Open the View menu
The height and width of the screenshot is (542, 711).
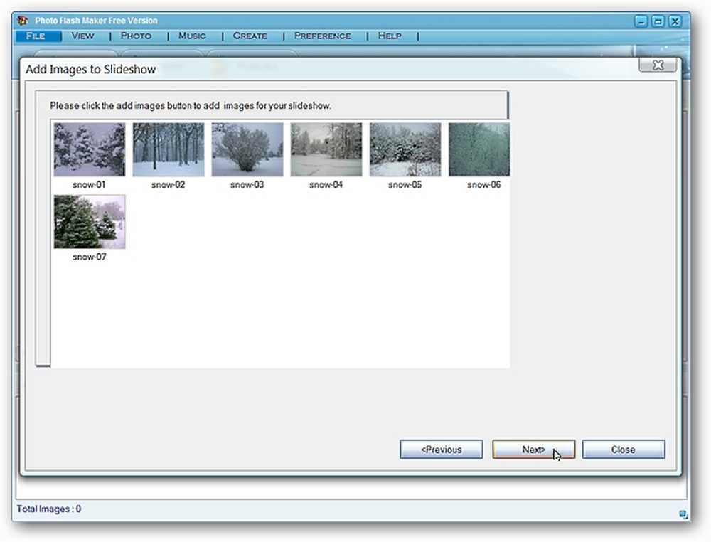pyautogui.click(x=82, y=36)
